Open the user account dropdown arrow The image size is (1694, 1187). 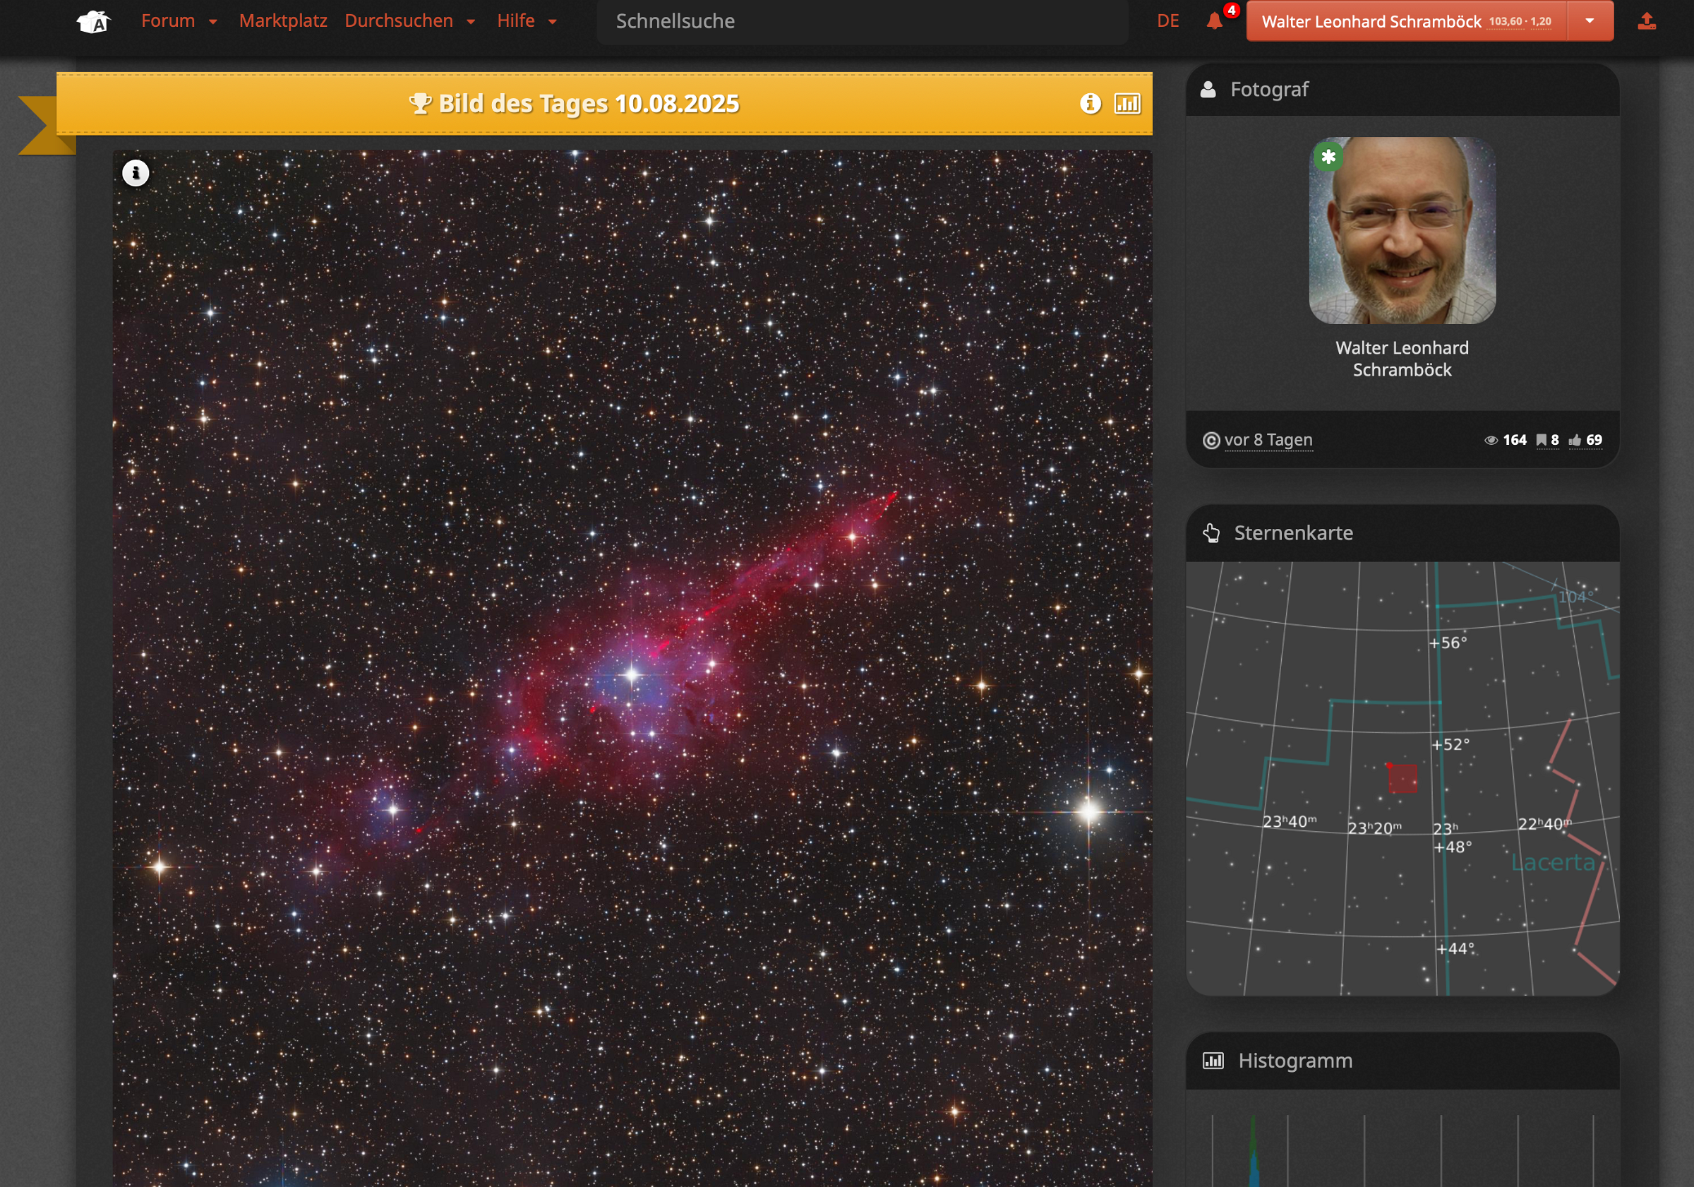pos(1590,21)
